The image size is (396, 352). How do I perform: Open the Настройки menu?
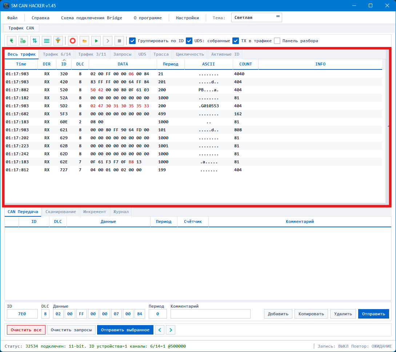tap(187, 18)
